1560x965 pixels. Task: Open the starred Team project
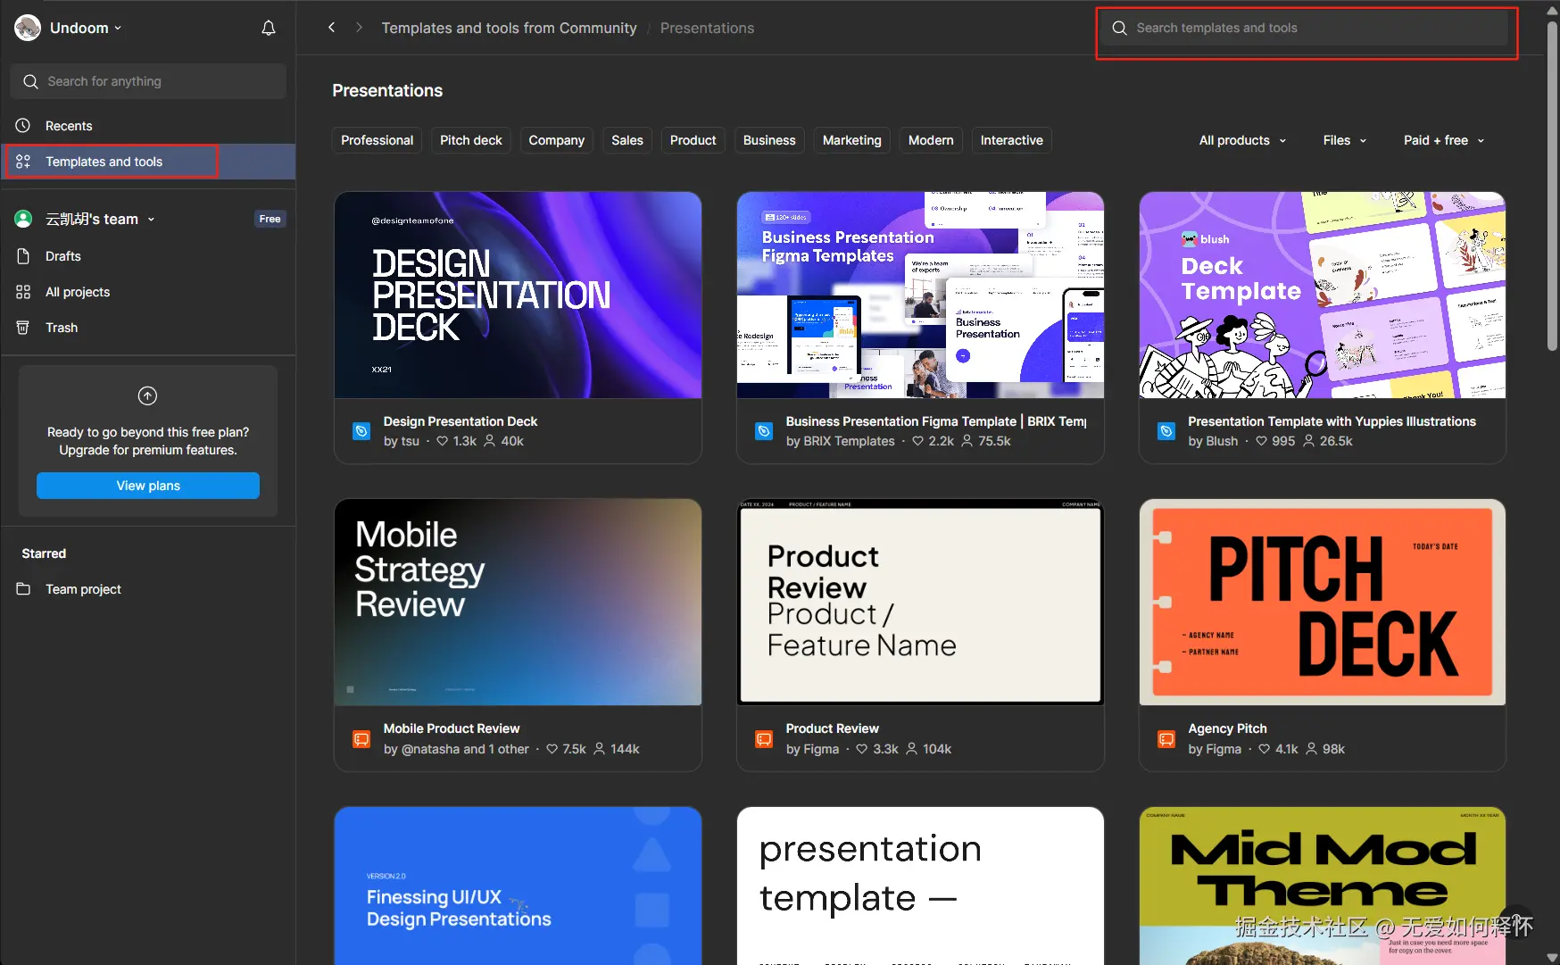click(148, 589)
